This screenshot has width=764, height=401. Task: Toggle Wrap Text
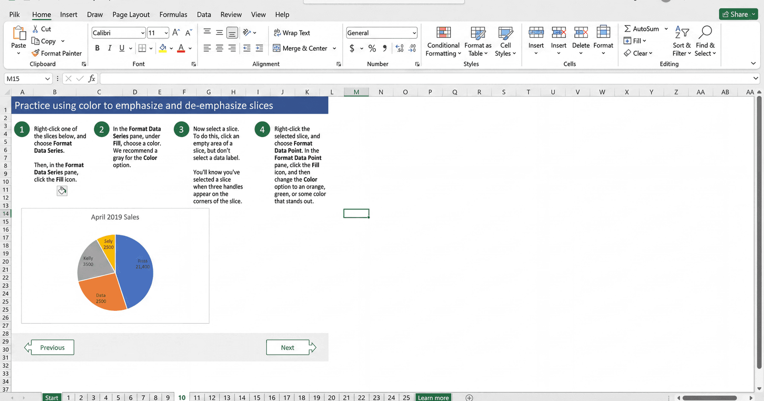pos(292,32)
